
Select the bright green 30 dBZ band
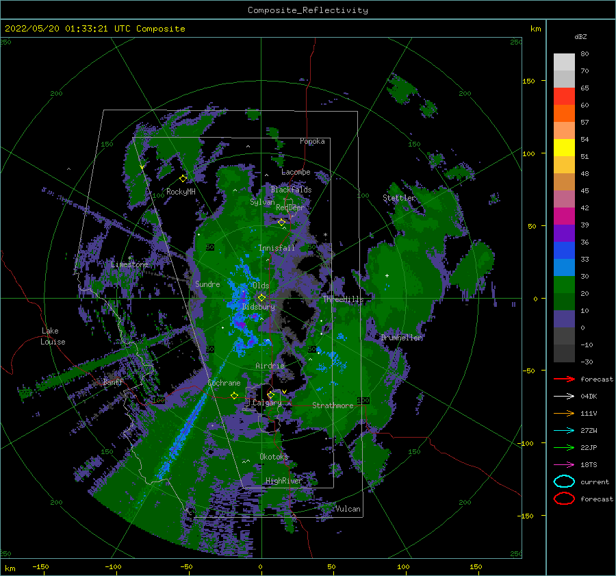click(564, 284)
